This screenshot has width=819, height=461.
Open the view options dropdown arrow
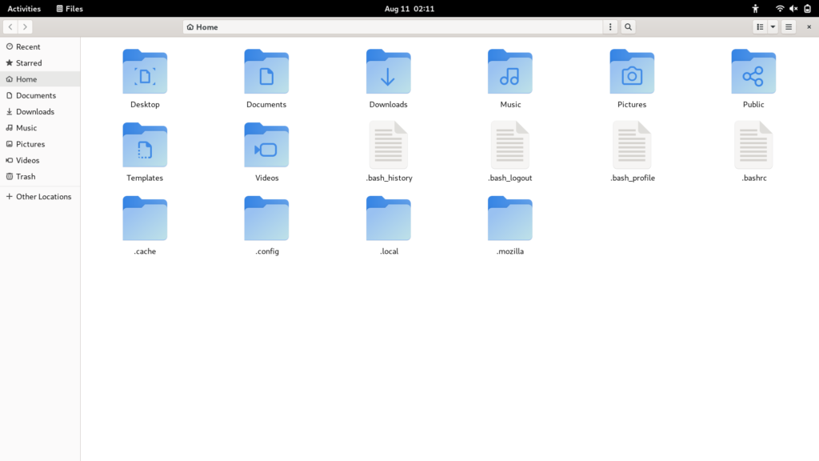point(773,26)
